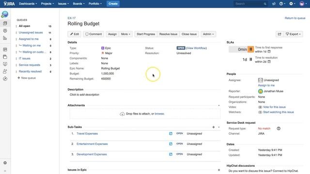Click the browse link in Attachments
Image resolution: width=310 pixels, height=174 pixels.
click(x=159, y=114)
